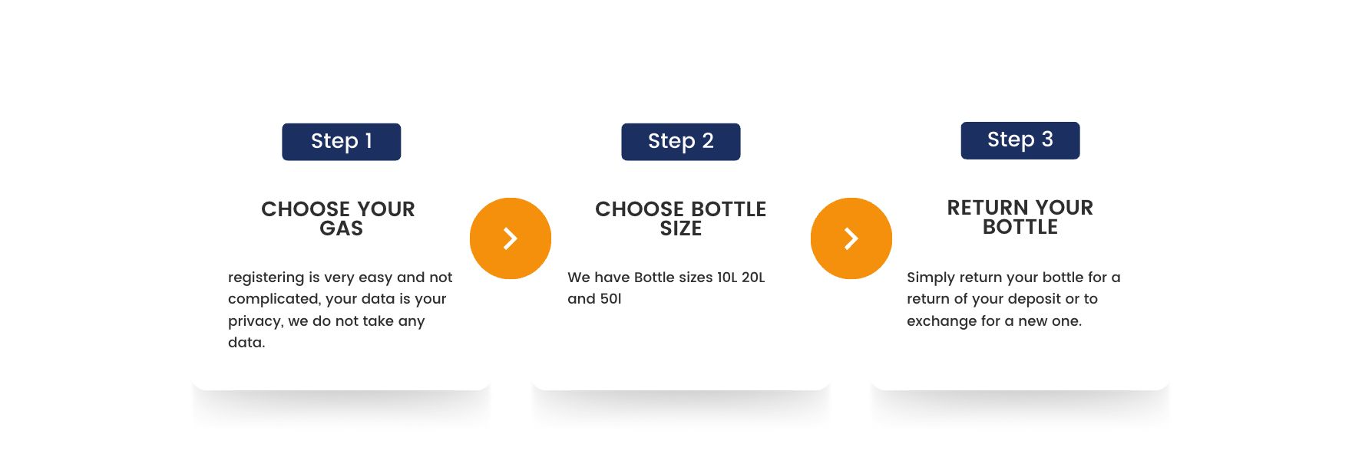The height and width of the screenshot is (460, 1362).
Task: Click the orange arrow before Step 3
Action: click(x=851, y=238)
